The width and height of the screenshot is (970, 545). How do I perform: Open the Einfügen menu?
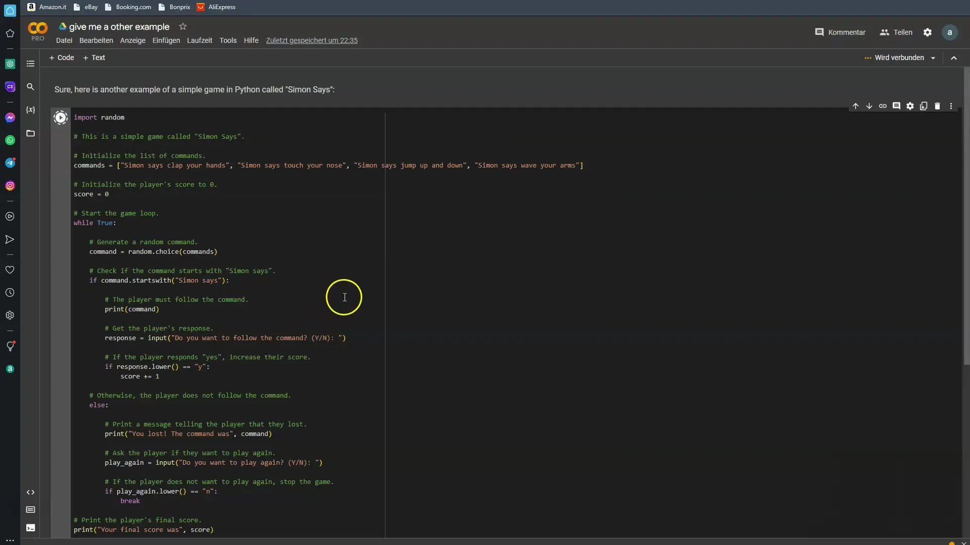point(166,40)
